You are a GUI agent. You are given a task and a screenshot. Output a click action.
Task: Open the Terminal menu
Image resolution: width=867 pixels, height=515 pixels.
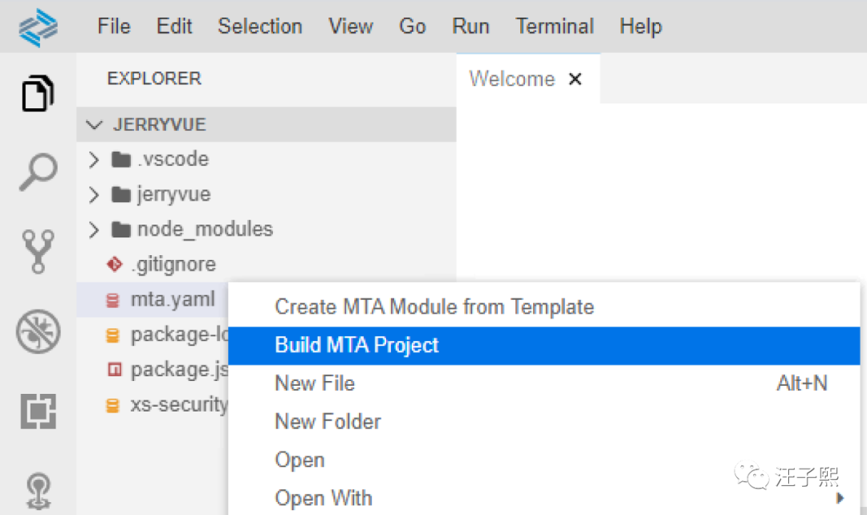pyautogui.click(x=555, y=26)
